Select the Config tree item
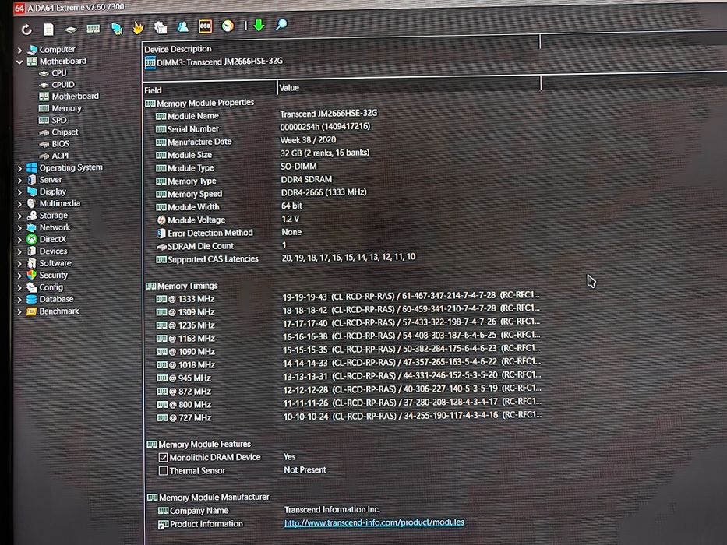The height and width of the screenshot is (545, 727). (x=45, y=287)
